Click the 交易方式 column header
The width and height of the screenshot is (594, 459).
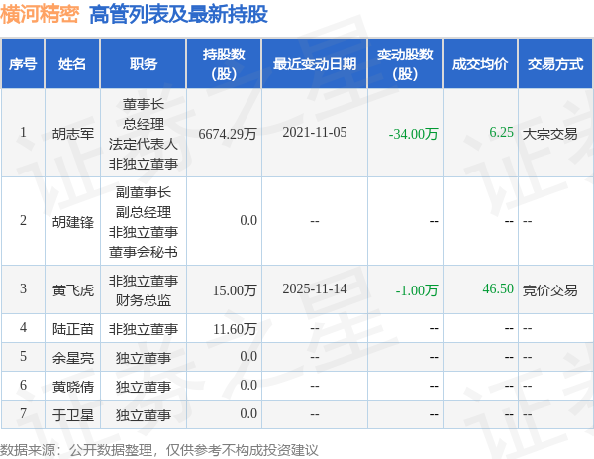(555, 64)
